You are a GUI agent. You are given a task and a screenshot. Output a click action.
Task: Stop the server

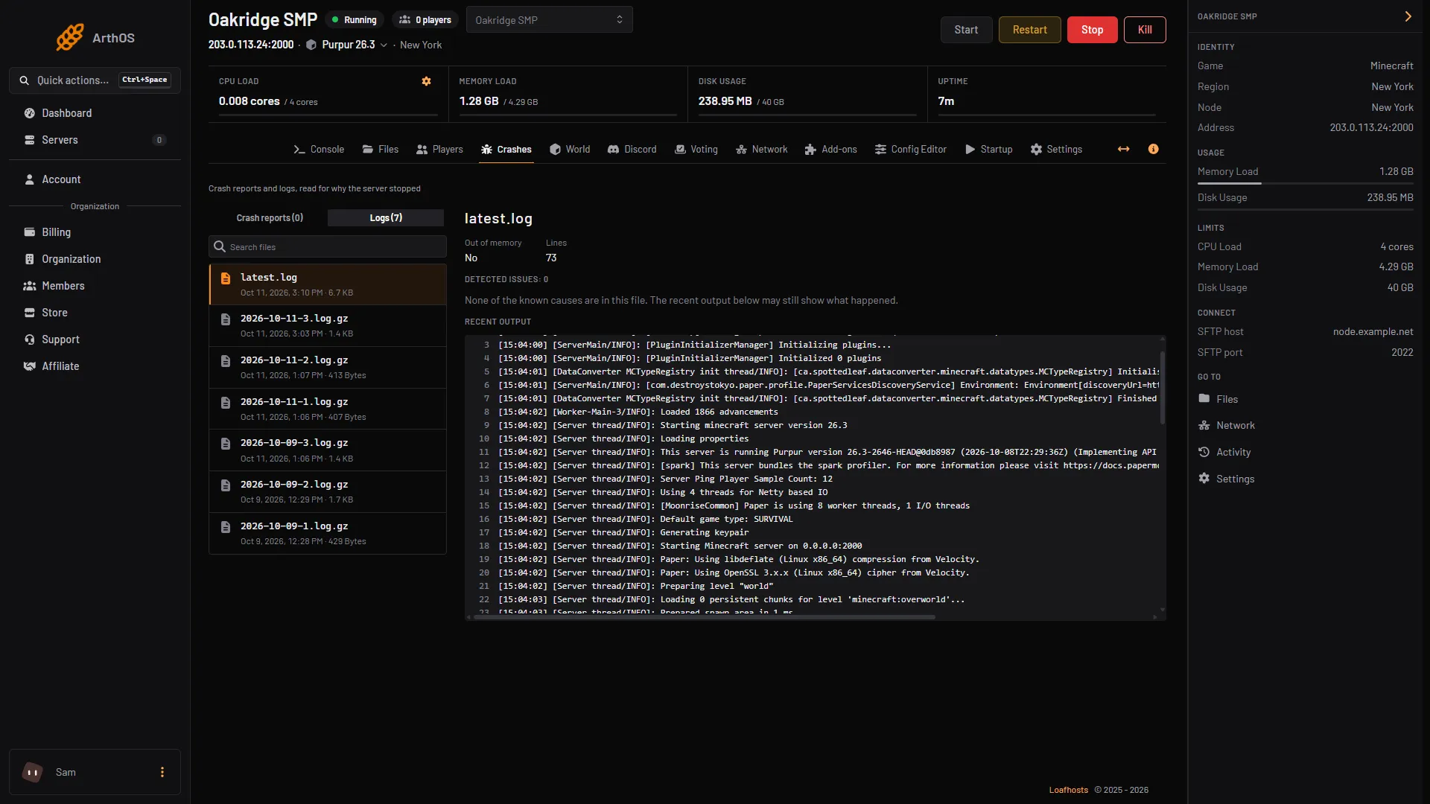pos(1092,30)
